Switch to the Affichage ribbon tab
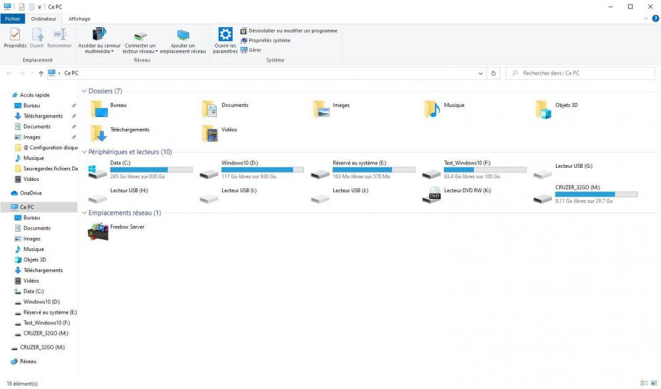The width and height of the screenshot is (661, 389). coord(79,18)
